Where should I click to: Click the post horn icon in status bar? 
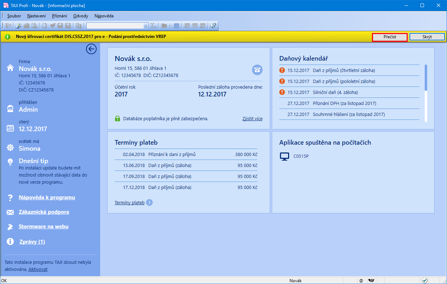(x=371, y=280)
